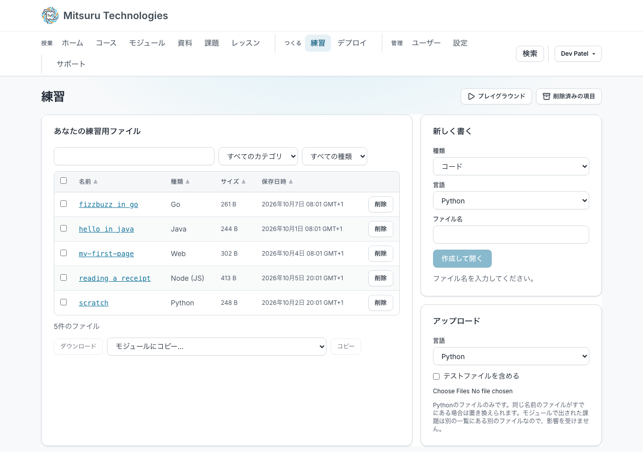Delete fizzbuzz_in_go with its 削除 button
Screen dimensions: 643x452
pyautogui.click(x=381, y=204)
